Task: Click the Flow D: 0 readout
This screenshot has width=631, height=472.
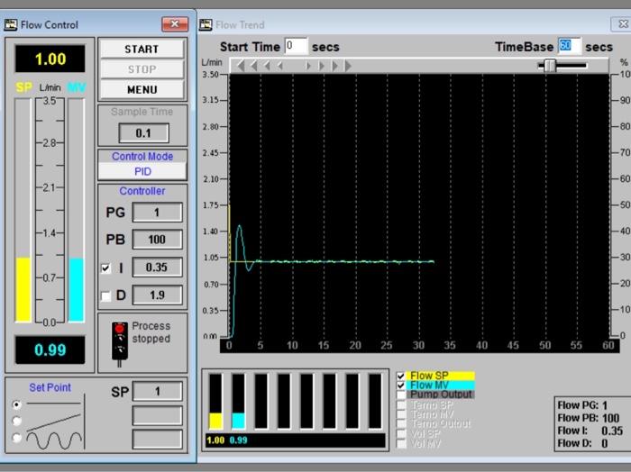Action: 582,444
